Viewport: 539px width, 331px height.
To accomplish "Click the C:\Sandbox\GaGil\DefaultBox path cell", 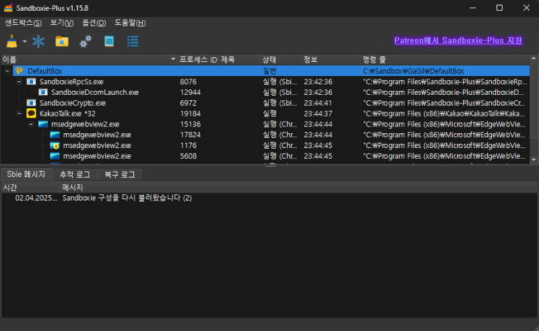I will pyautogui.click(x=414, y=71).
